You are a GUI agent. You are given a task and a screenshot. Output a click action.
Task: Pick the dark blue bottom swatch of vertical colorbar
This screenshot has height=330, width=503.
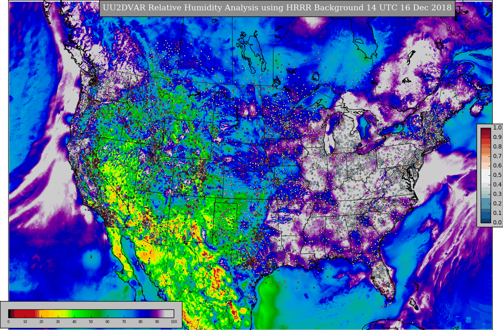pos(486,220)
